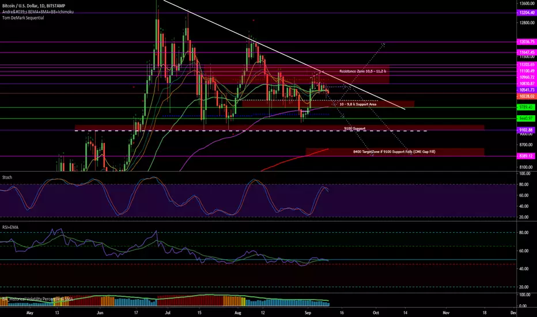
Task: Click the Bitcoin / U.S. Dollar chart title
Action: coord(33,6)
